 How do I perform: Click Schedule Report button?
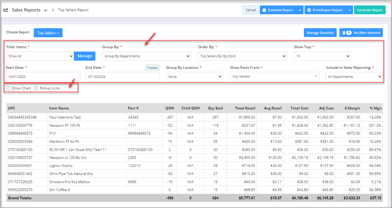pos(278,10)
